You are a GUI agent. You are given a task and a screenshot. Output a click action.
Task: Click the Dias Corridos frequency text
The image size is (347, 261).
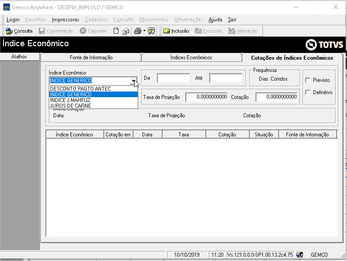coord(273,79)
